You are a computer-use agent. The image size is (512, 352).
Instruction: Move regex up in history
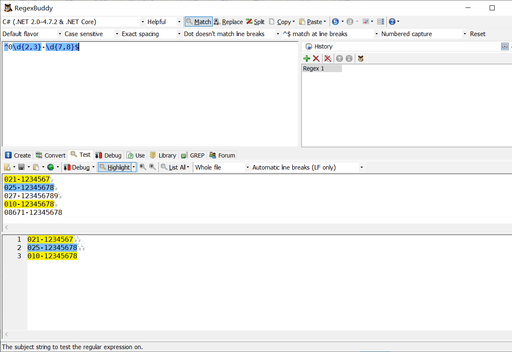tap(340, 58)
